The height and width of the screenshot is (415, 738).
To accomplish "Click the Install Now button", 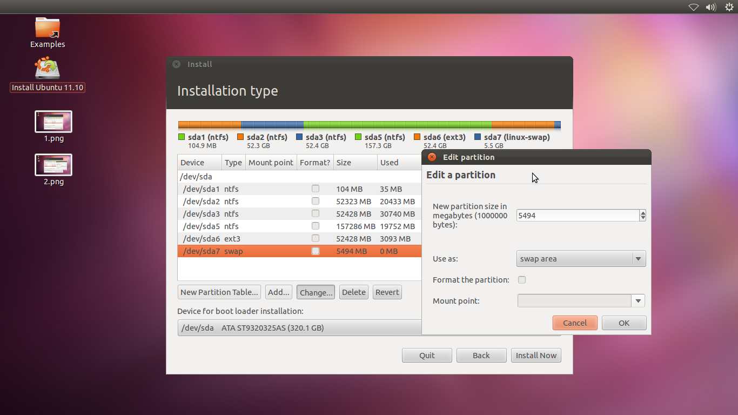I will [536, 355].
